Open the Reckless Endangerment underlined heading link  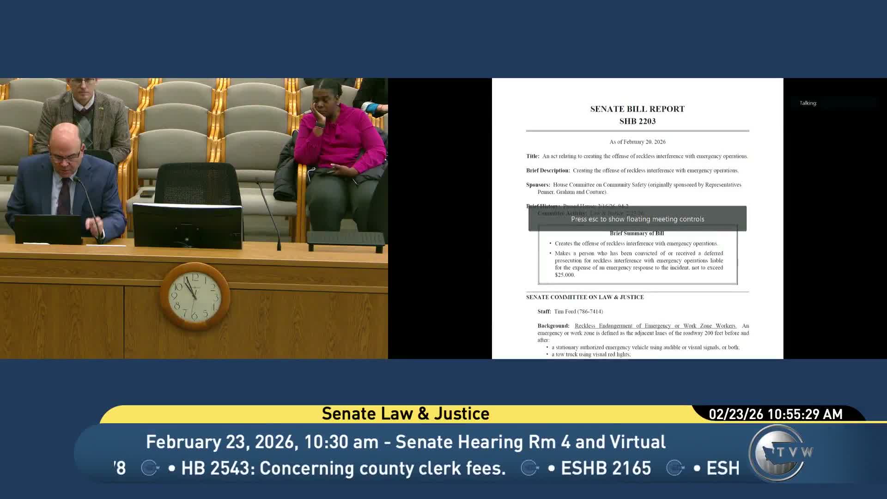click(x=655, y=326)
